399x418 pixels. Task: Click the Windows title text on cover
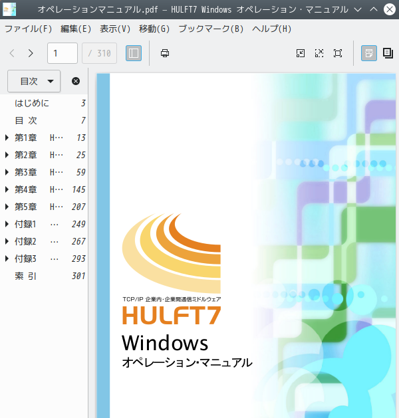tap(165, 343)
